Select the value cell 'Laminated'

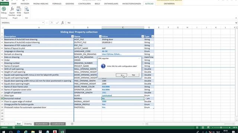(x=123, y=95)
